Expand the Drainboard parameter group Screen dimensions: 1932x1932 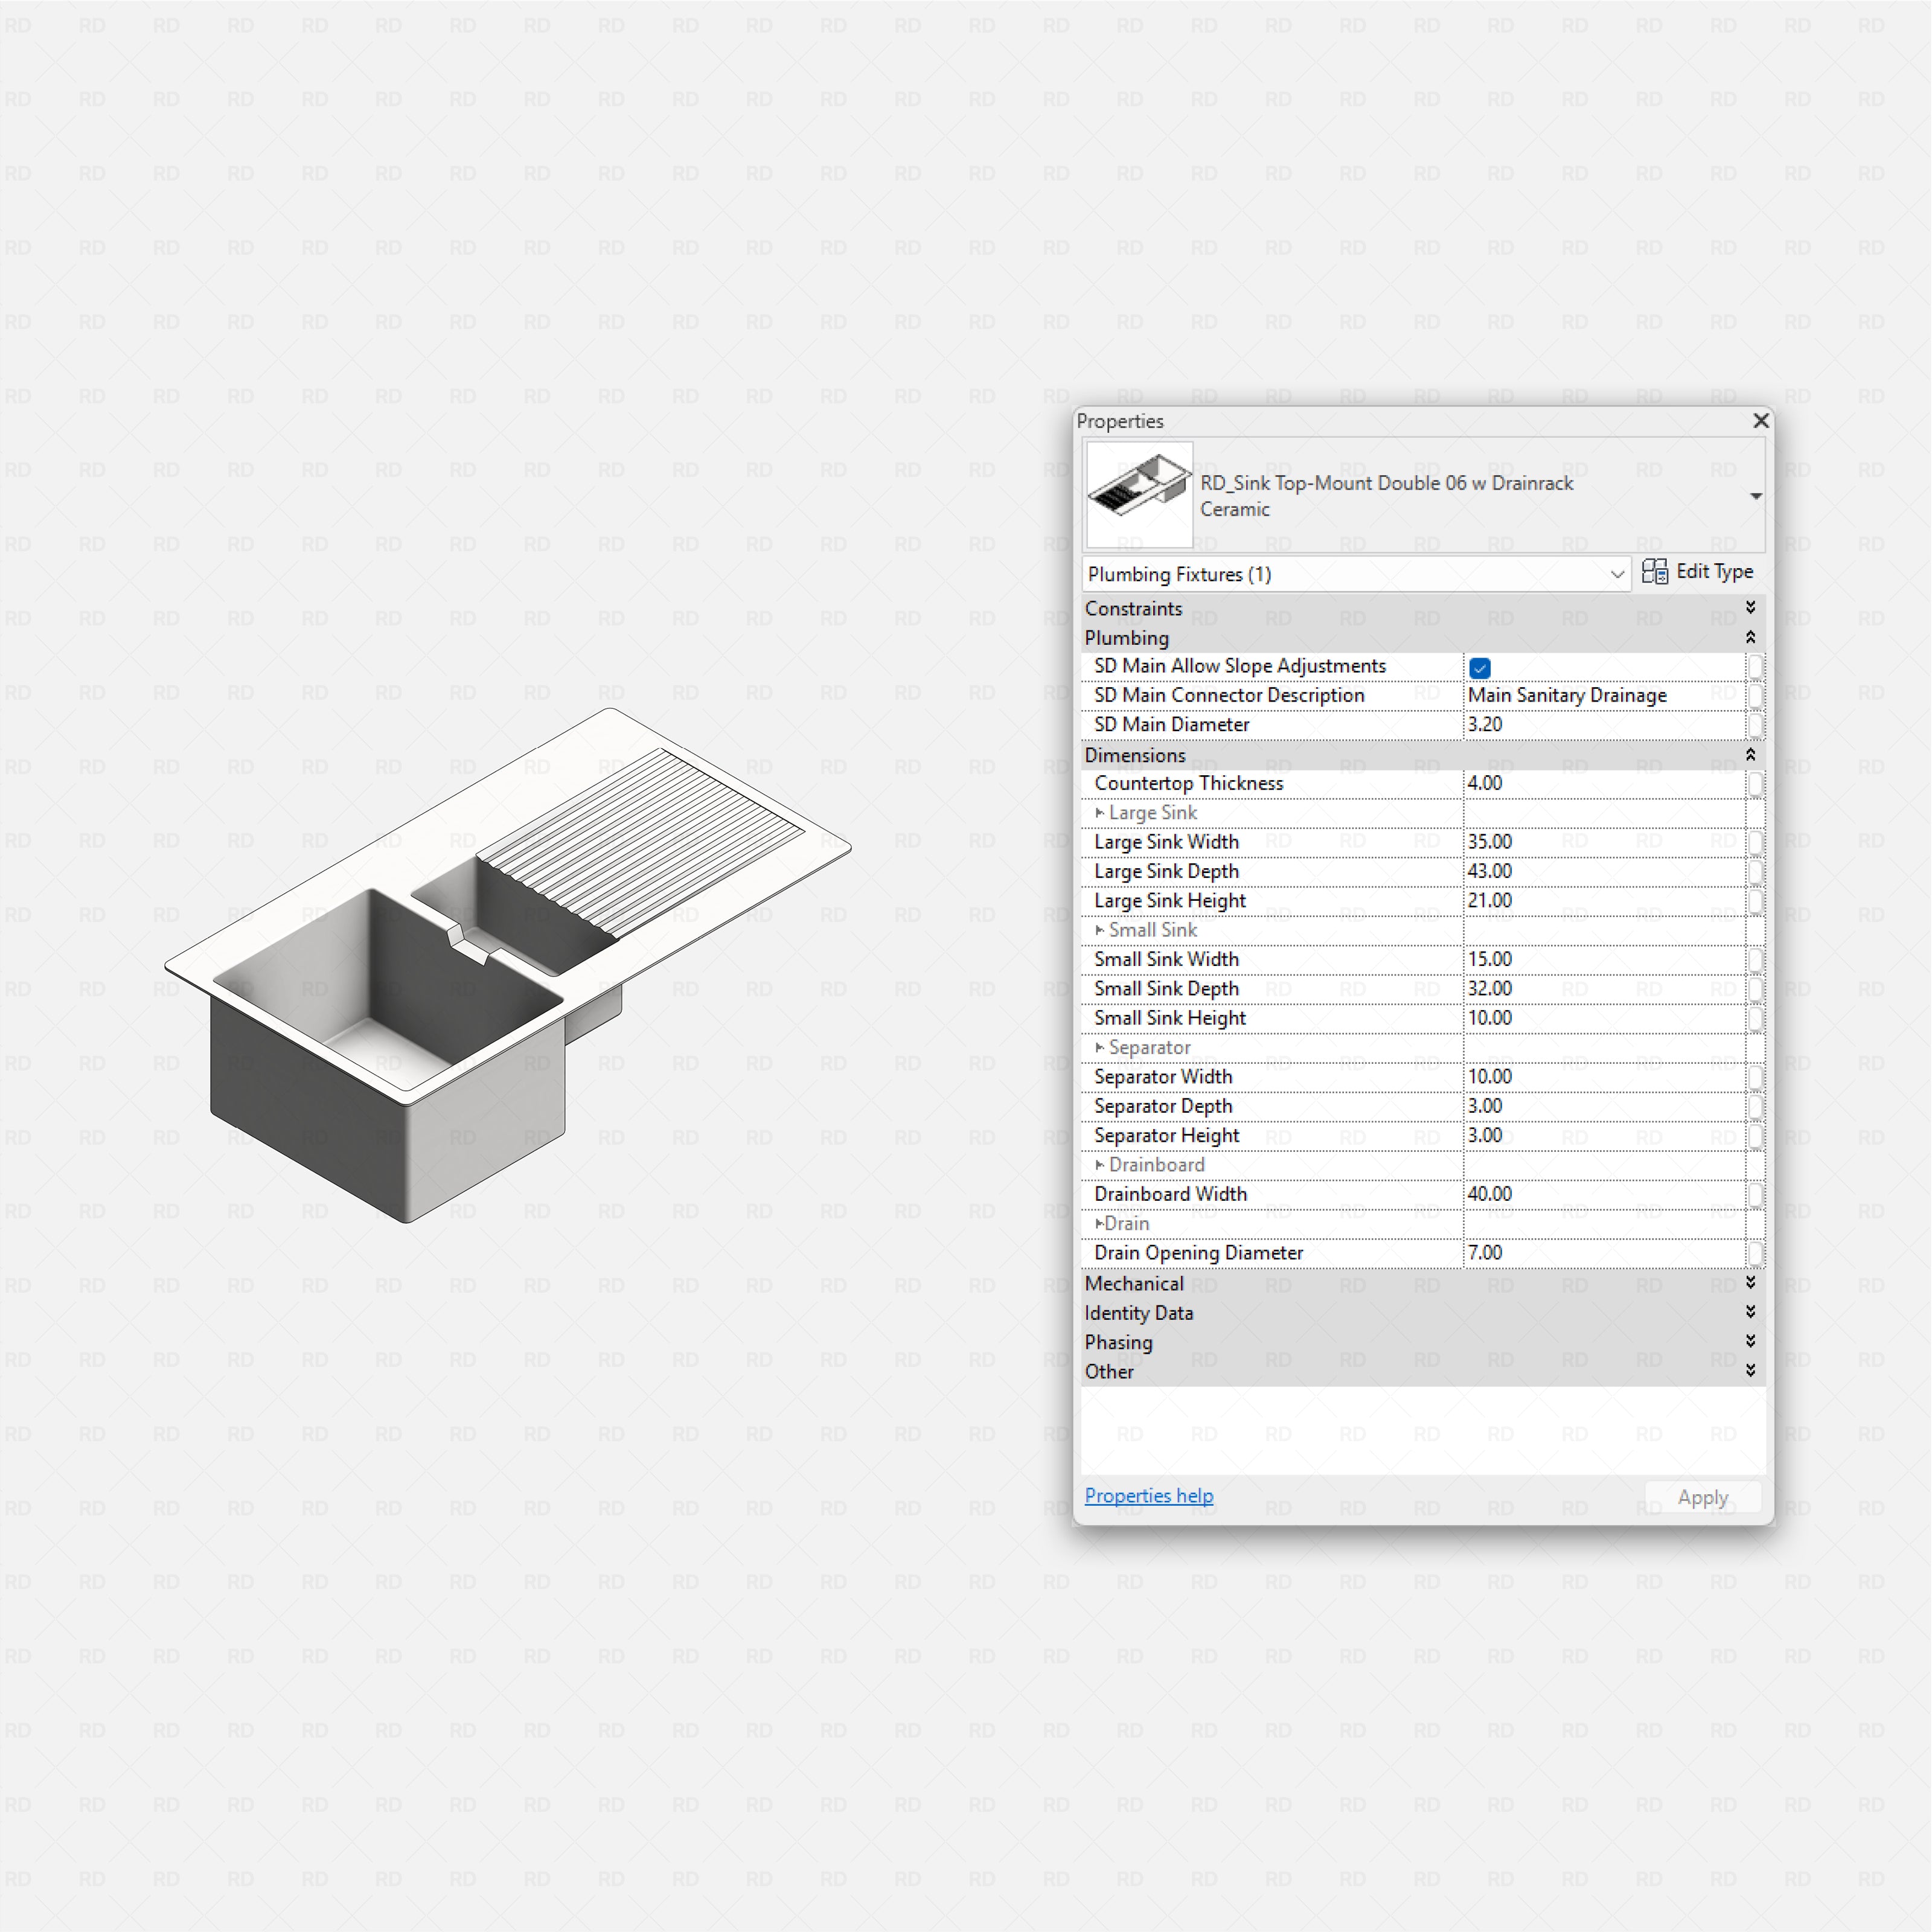[1099, 1164]
